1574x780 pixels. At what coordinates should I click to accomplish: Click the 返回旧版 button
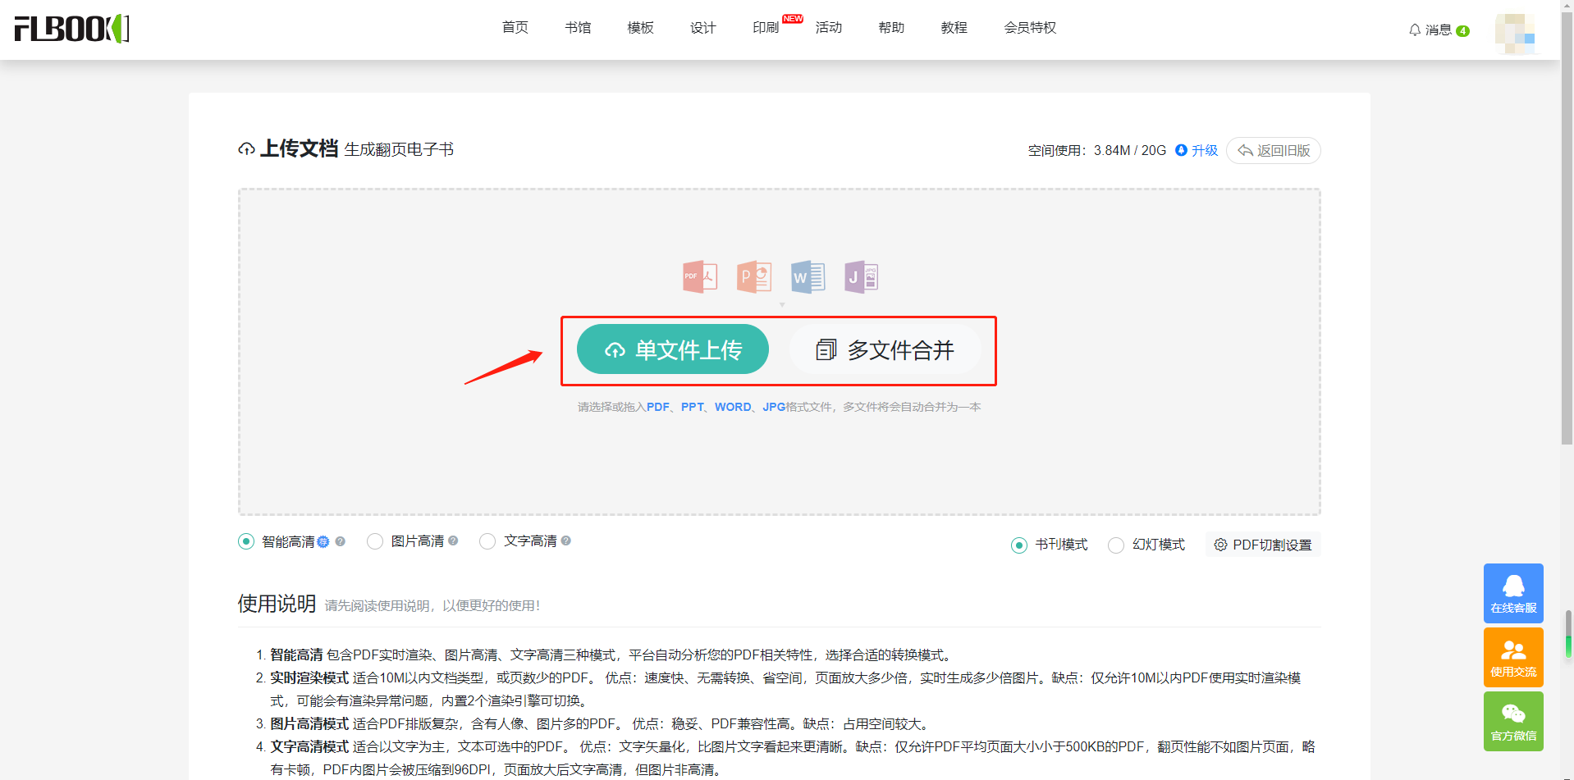(x=1274, y=150)
